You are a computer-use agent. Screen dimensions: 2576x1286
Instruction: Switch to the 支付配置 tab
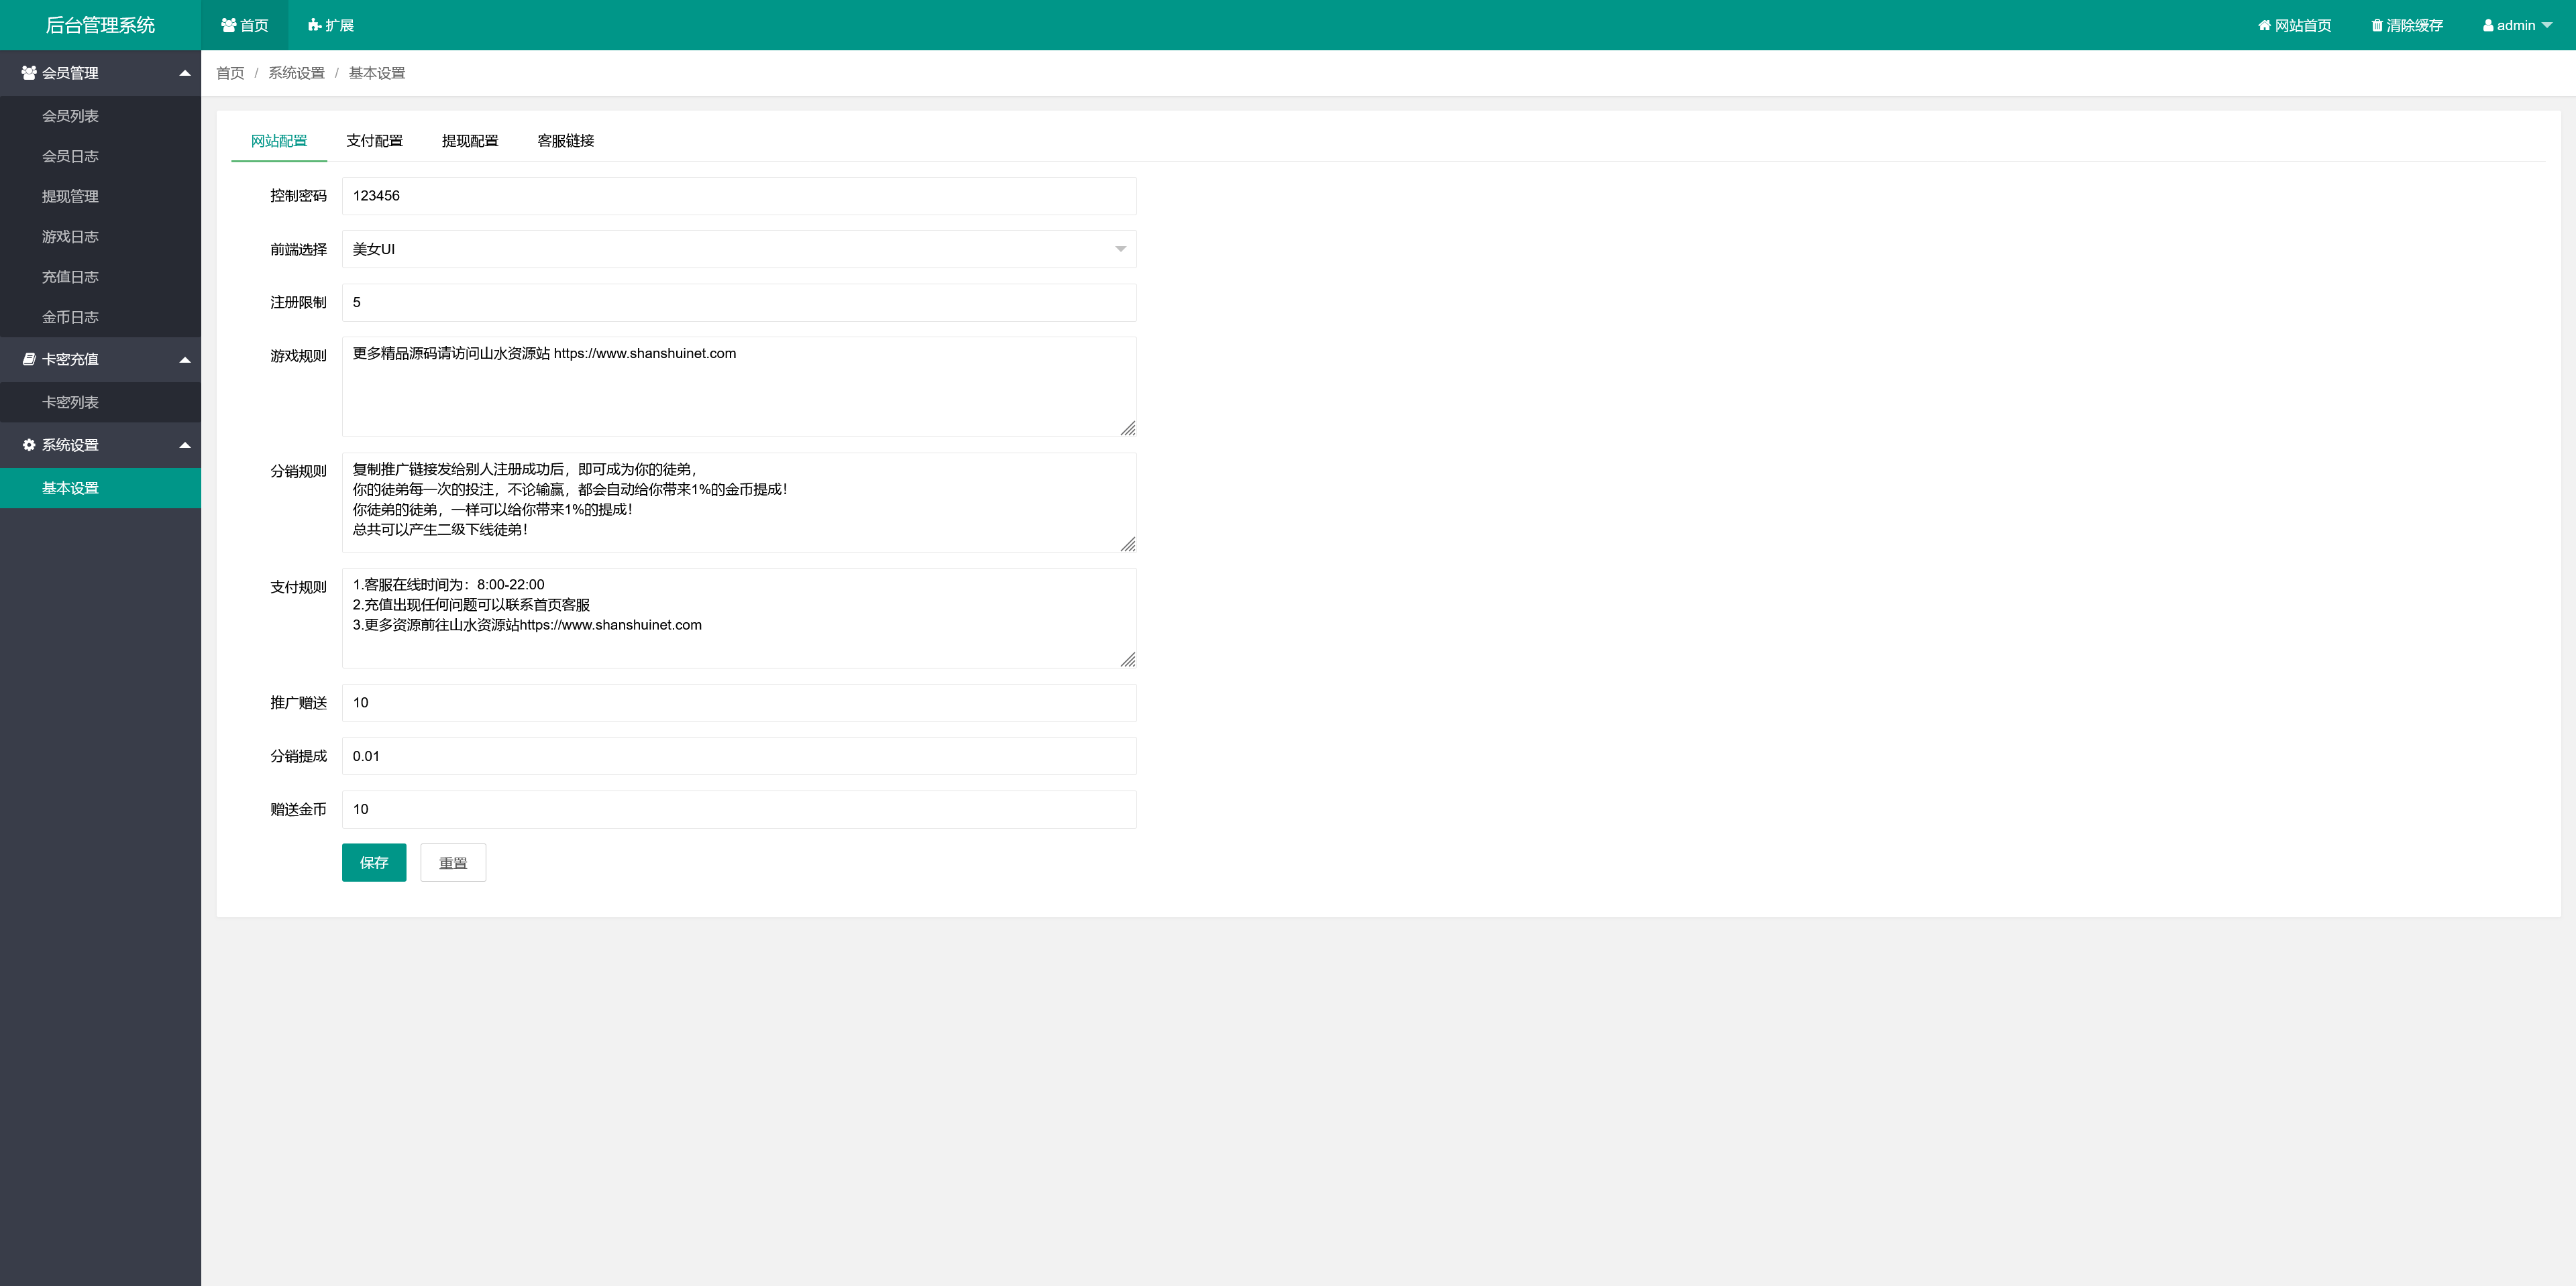tap(374, 141)
